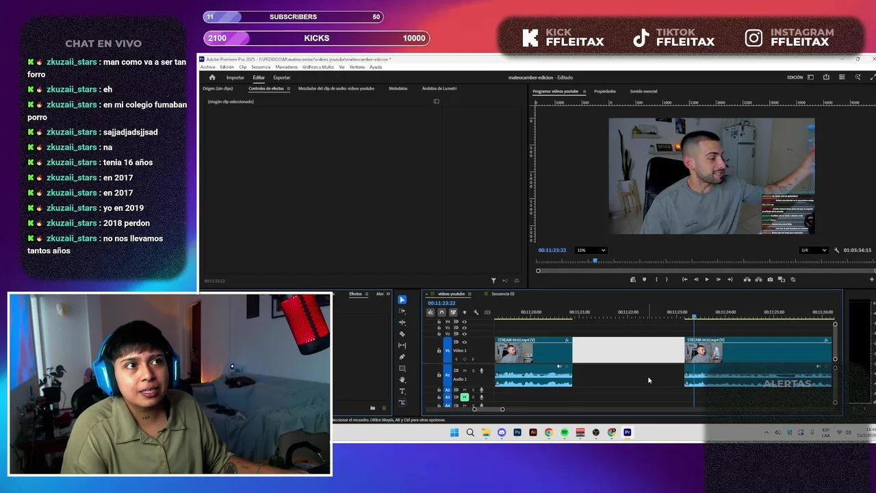The image size is (876, 493).
Task: Select the Track Select Forward tool
Action: (402, 311)
